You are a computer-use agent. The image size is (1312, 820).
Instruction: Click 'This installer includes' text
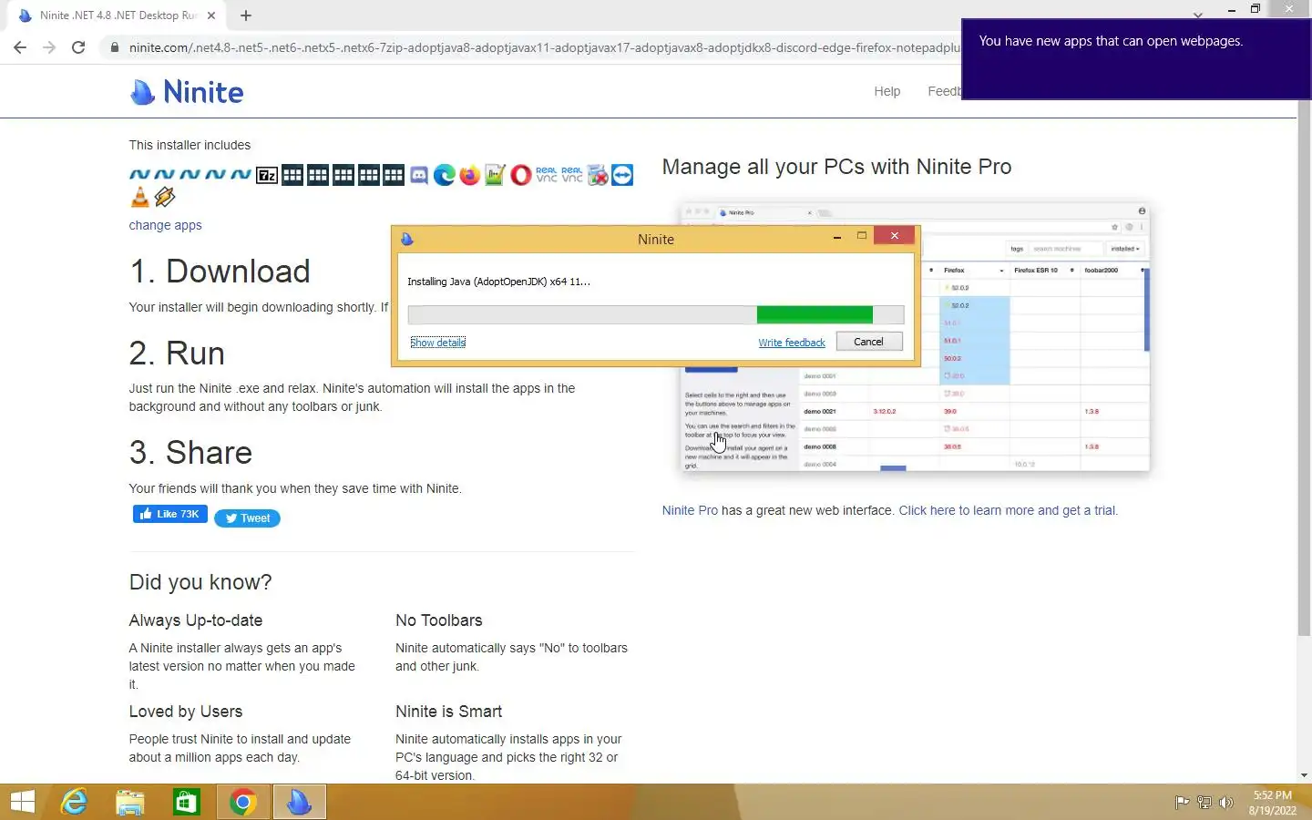[x=190, y=145]
